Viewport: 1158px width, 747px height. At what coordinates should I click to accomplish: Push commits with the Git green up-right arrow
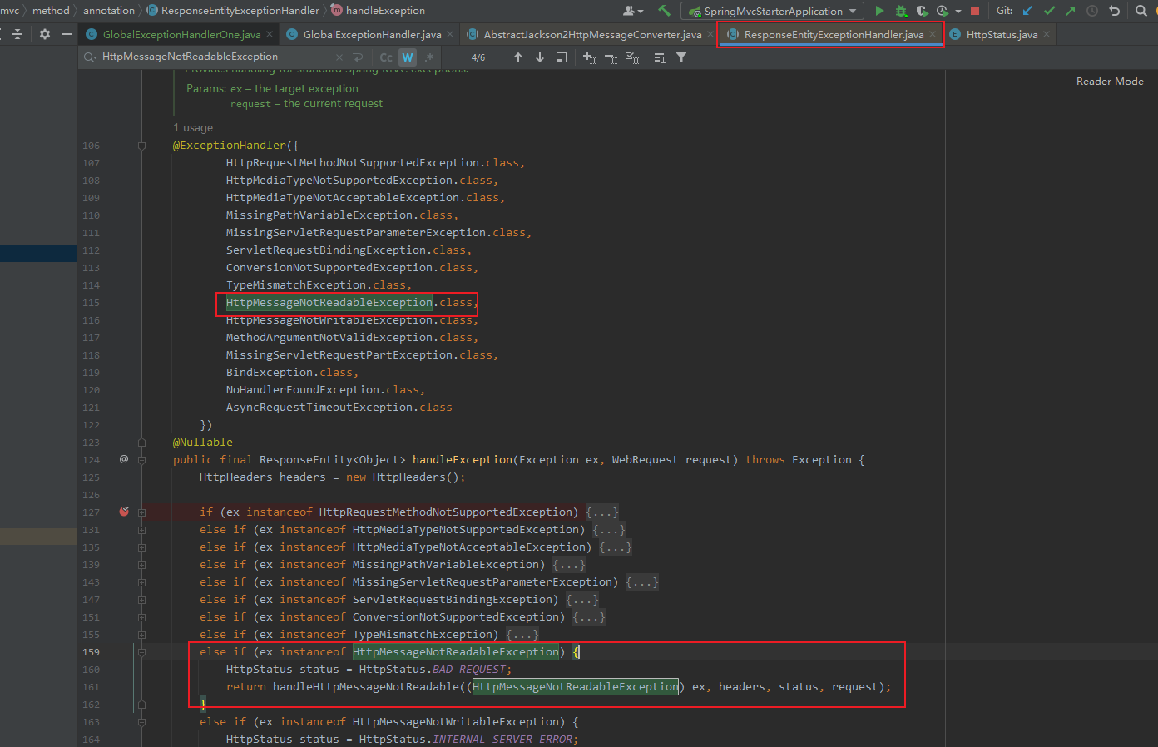[x=1070, y=11]
